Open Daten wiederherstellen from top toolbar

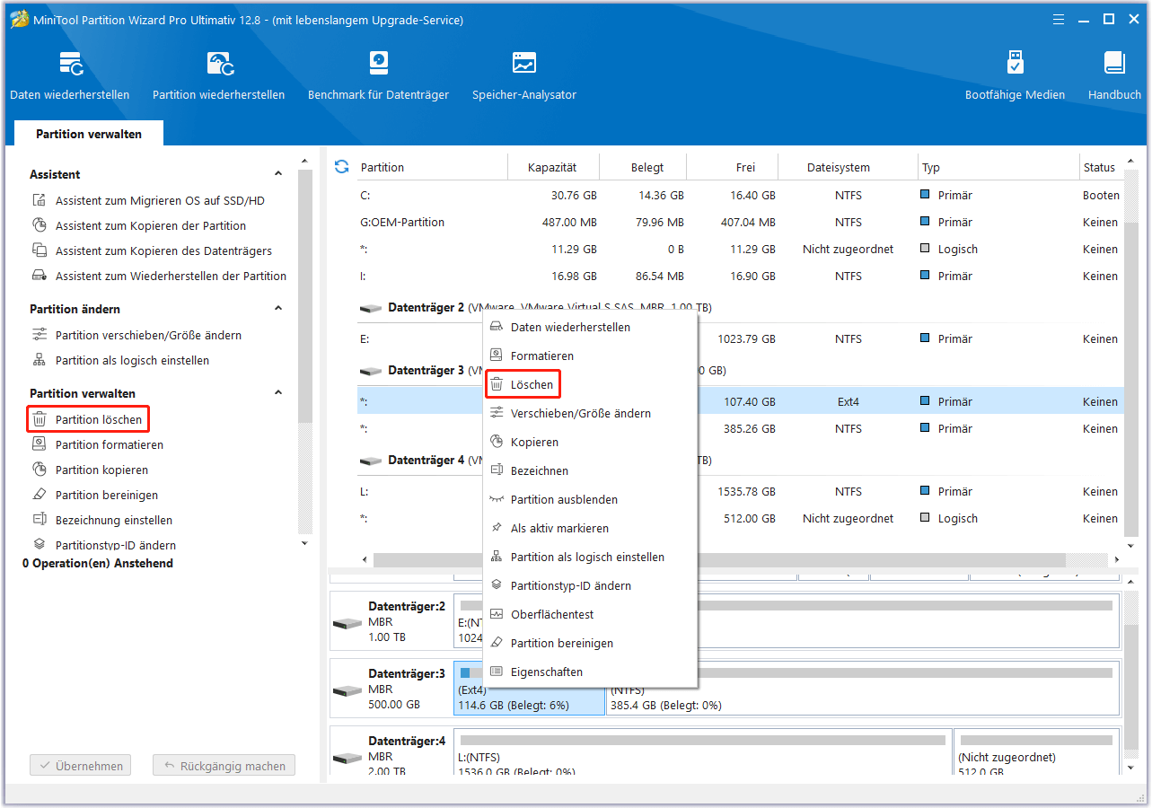(x=70, y=75)
